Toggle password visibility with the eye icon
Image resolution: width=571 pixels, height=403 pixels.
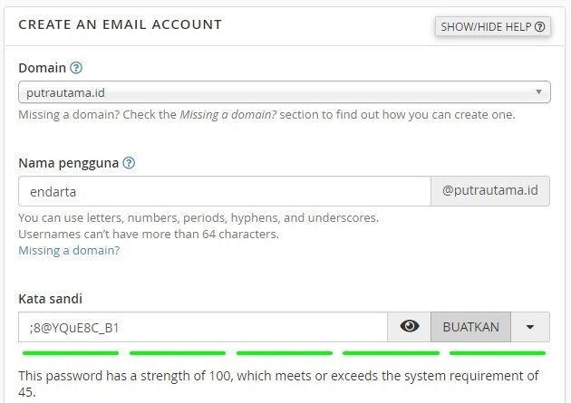pyautogui.click(x=410, y=327)
